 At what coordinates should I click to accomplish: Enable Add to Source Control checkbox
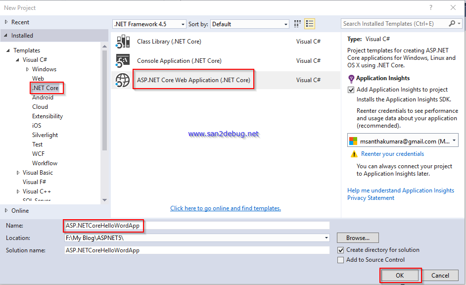[340, 260]
